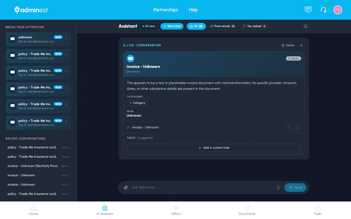Click the Adminest logo
Screen dimensions: 351x219
click(x=31, y=10)
